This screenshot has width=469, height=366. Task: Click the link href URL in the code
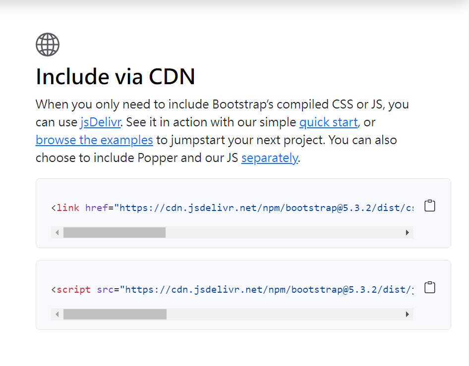(x=264, y=208)
